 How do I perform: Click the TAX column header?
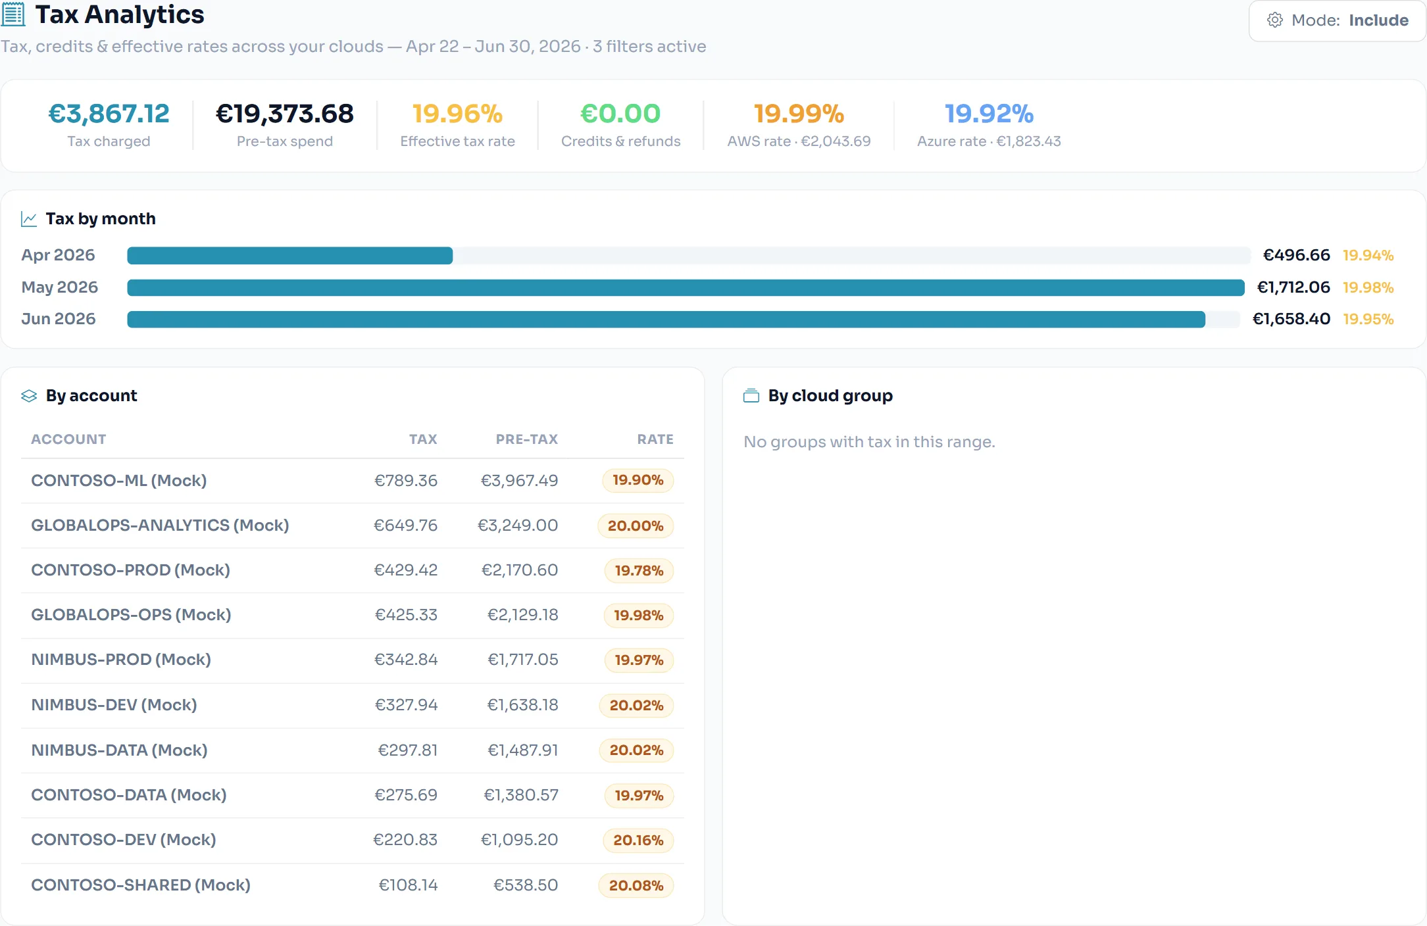coord(423,439)
